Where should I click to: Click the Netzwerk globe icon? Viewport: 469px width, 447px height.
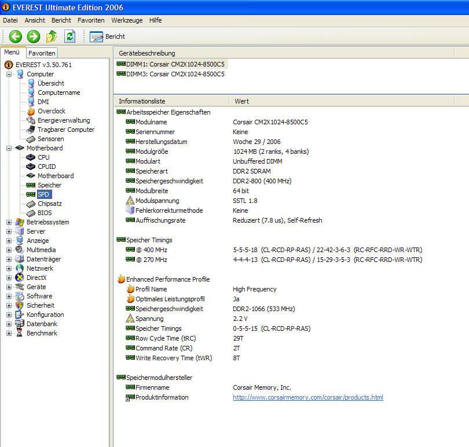click(x=20, y=269)
